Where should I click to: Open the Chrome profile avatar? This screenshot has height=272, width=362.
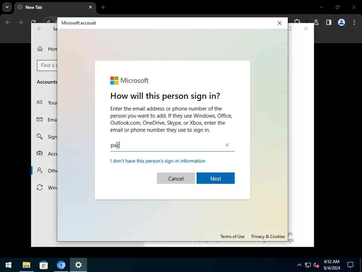341,22
